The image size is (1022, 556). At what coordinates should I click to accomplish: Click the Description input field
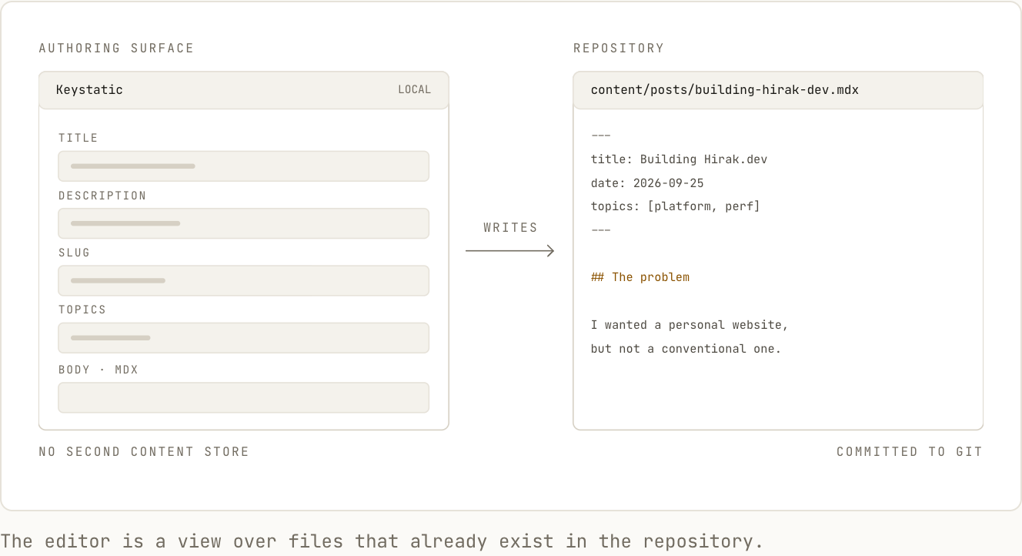click(243, 223)
